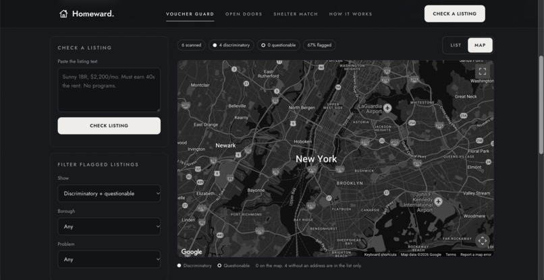
Task: Switch to the List view
Action: (x=456, y=45)
